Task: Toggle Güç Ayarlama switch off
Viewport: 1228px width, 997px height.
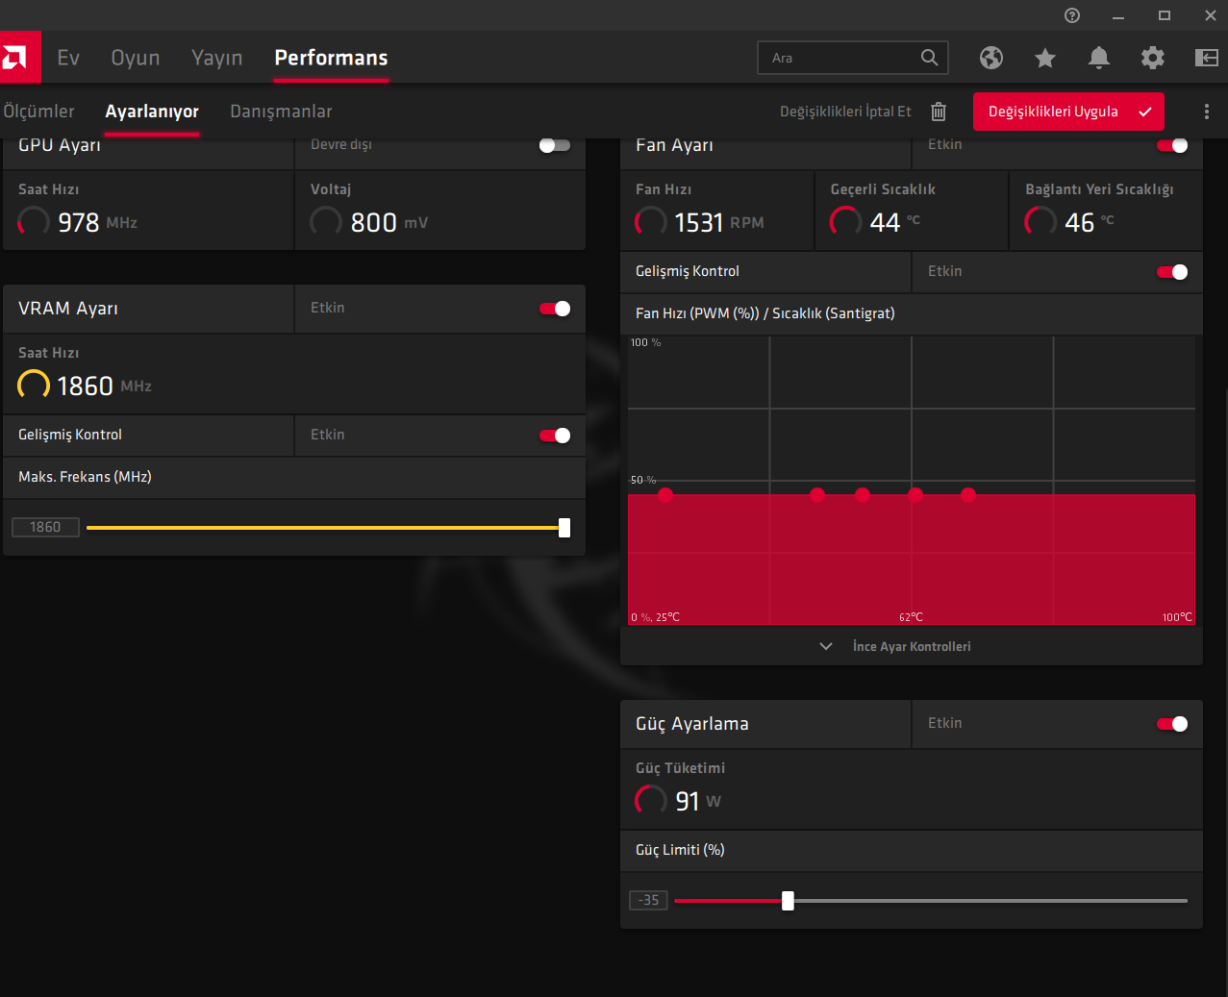Action: point(1172,724)
